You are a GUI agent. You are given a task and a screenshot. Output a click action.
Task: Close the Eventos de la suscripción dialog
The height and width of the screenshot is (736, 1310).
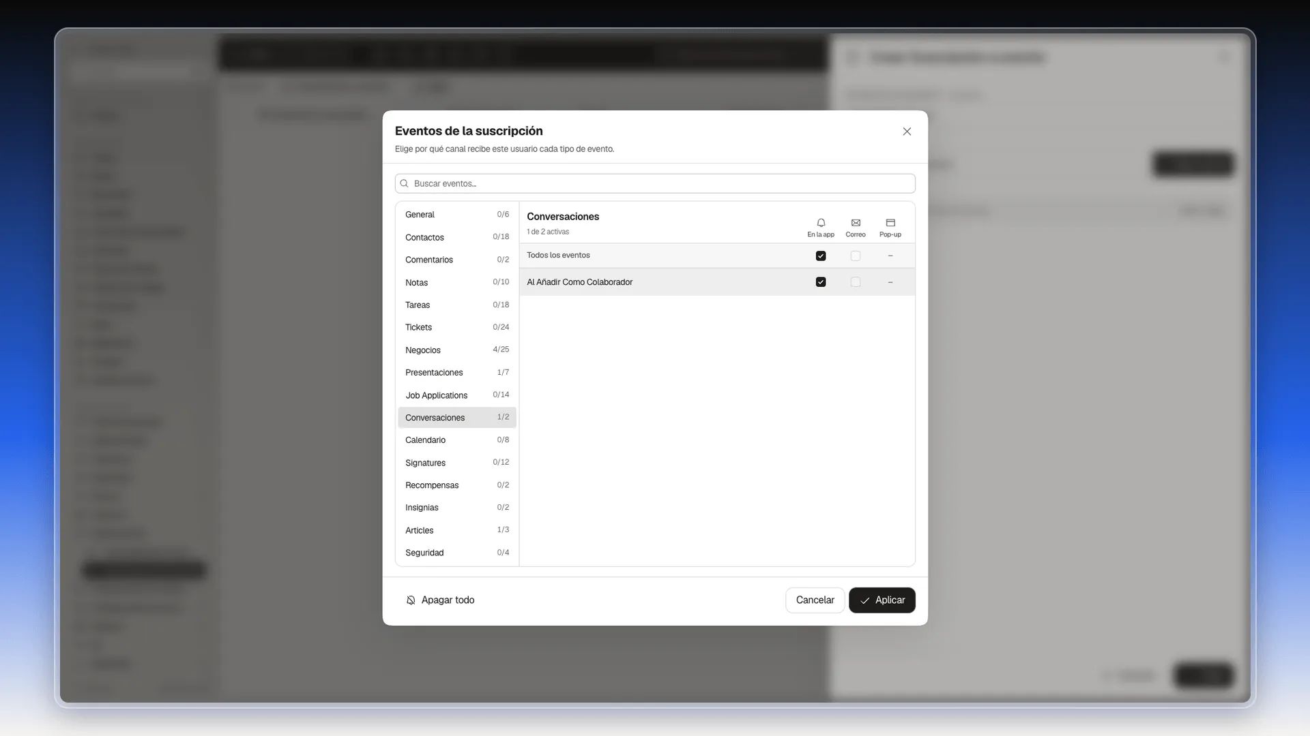pos(907,132)
